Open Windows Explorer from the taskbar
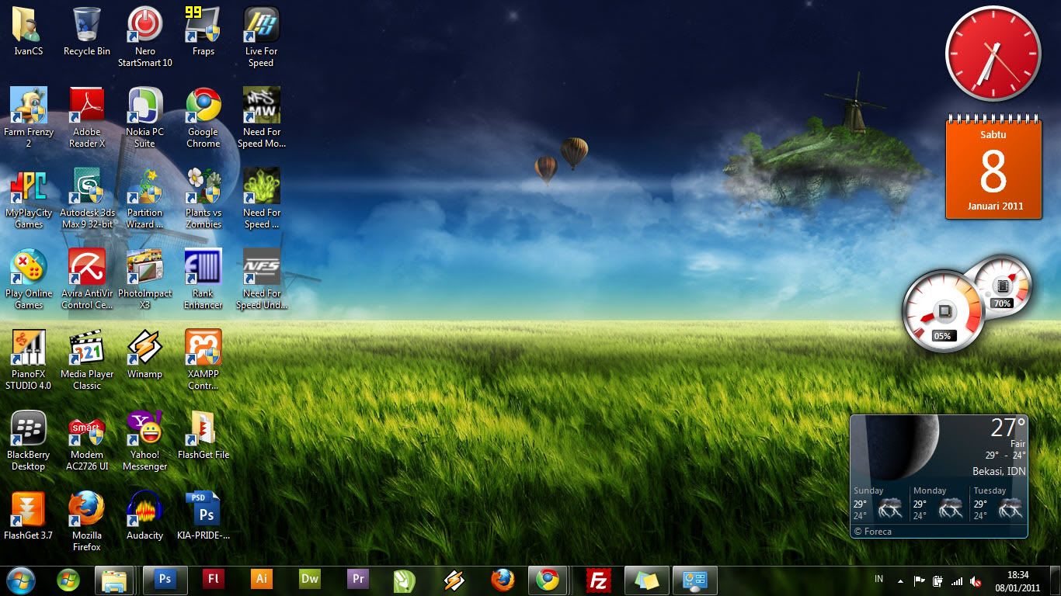Viewport: 1061px width, 596px height. (x=115, y=580)
